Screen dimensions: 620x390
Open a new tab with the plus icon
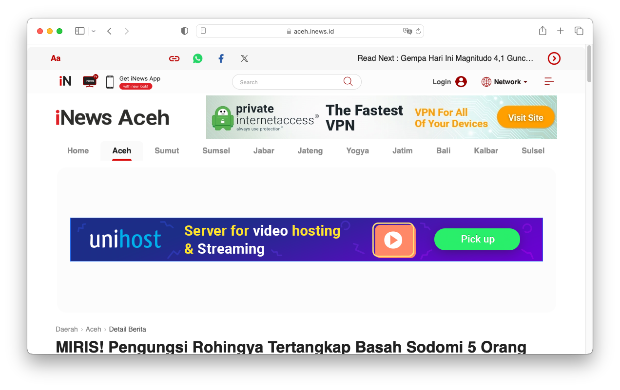pyautogui.click(x=561, y=31)
